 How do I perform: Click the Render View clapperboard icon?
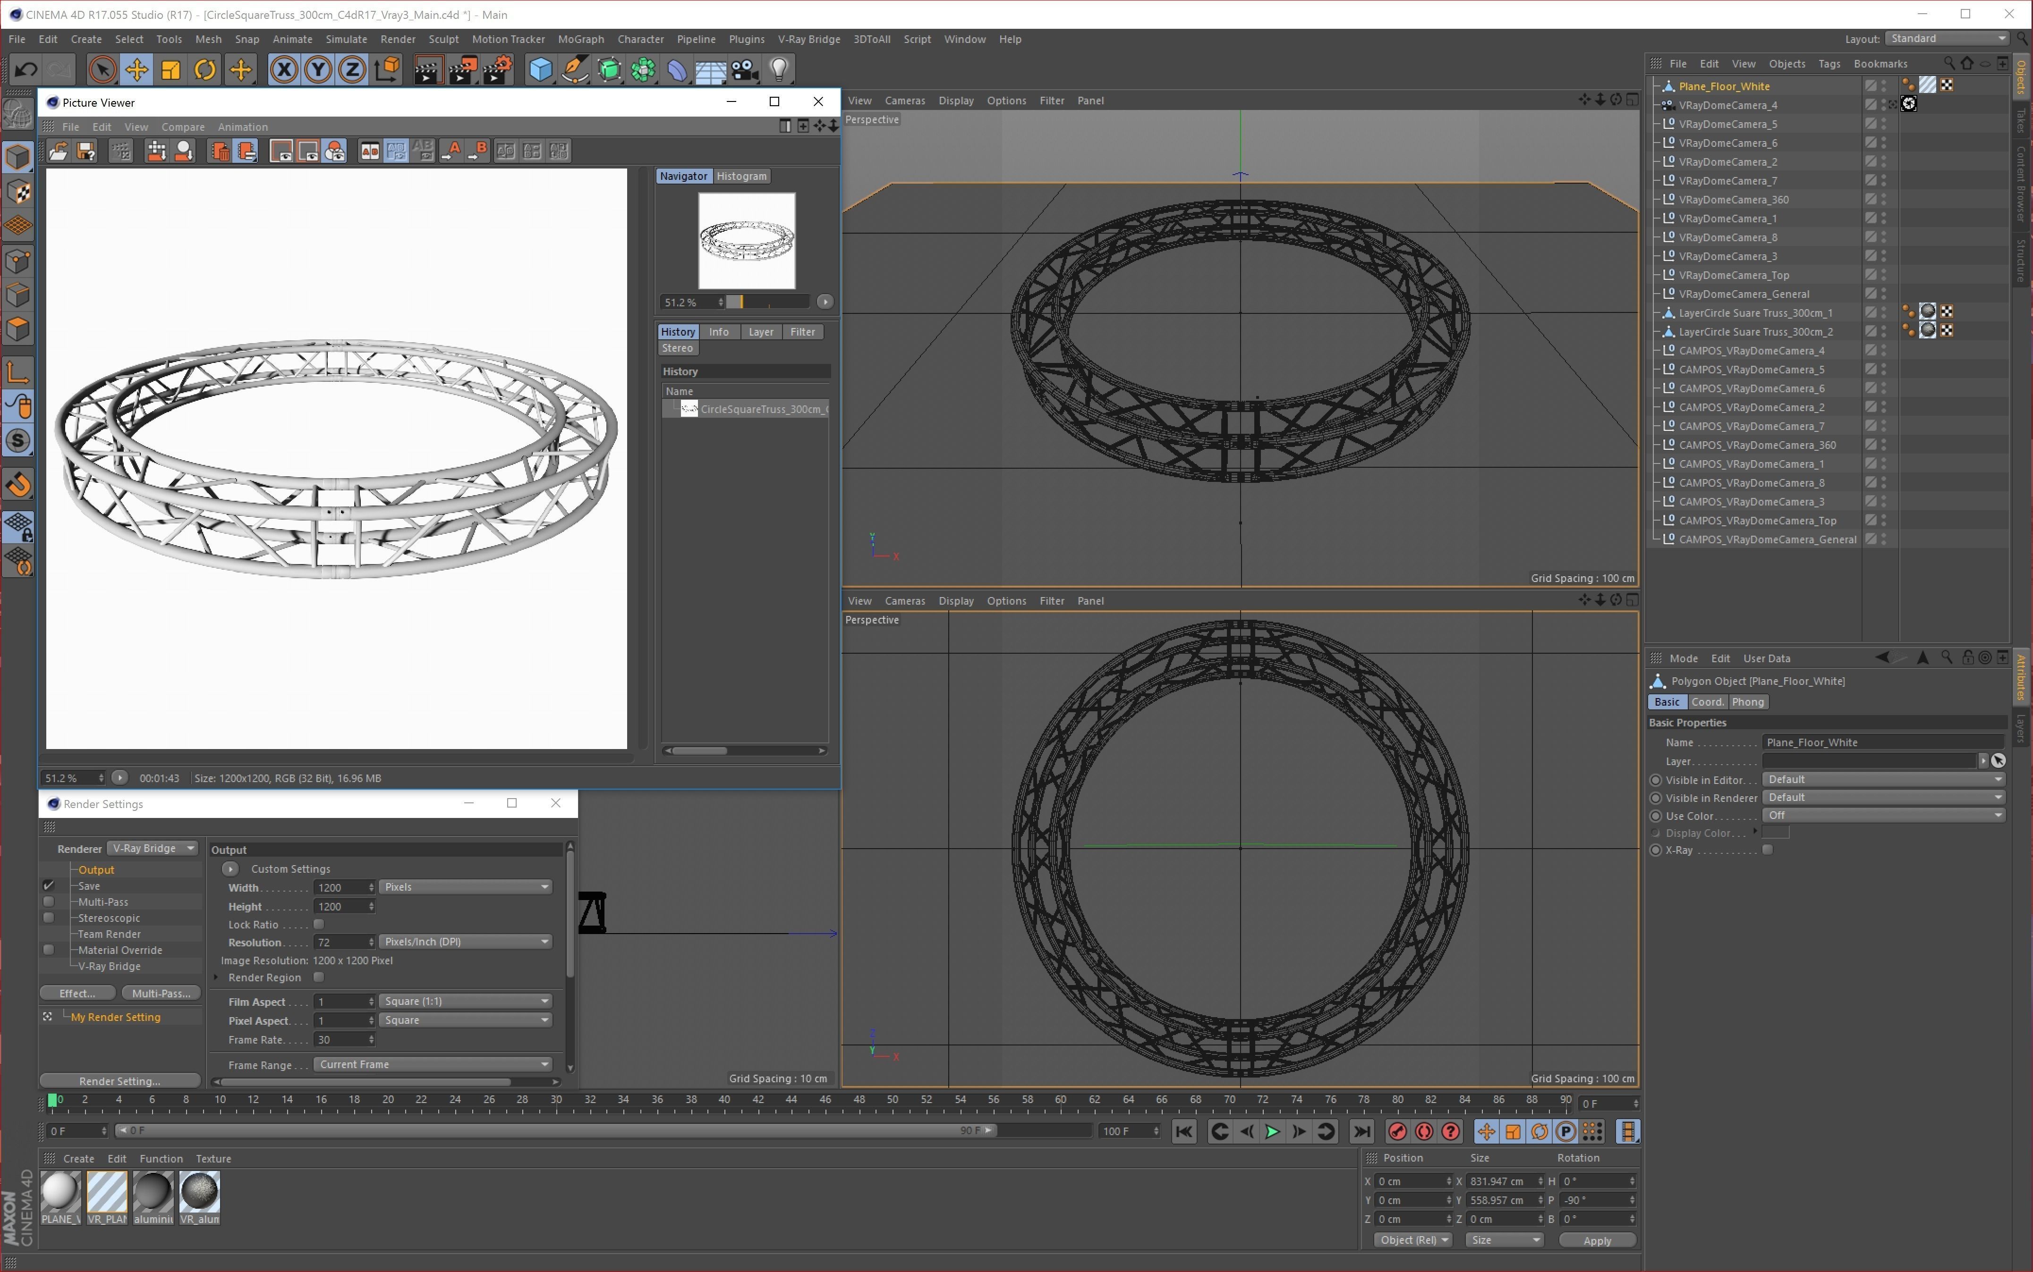click(428, 69)
